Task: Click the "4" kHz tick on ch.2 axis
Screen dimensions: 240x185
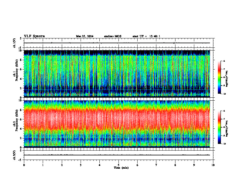Action: (x=21, y=129)
